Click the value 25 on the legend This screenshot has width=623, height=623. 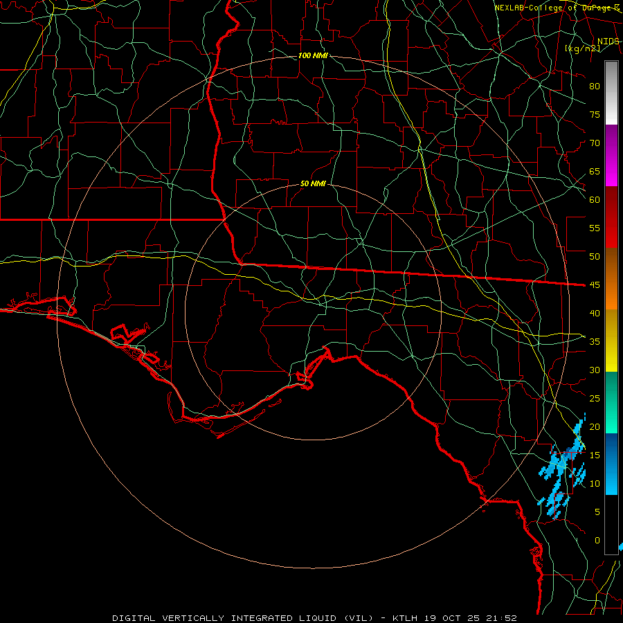point(595,399)
